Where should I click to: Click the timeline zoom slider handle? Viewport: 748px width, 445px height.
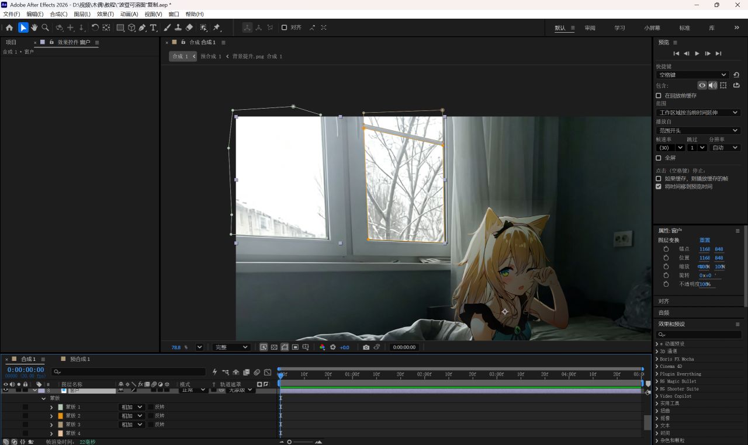tap(289, 442)
